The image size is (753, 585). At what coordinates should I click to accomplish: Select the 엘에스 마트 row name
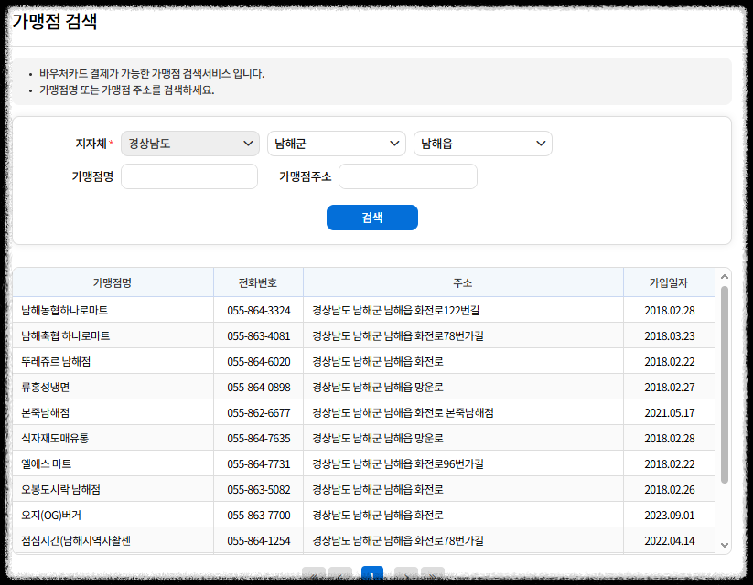click(x=46, y=464)
